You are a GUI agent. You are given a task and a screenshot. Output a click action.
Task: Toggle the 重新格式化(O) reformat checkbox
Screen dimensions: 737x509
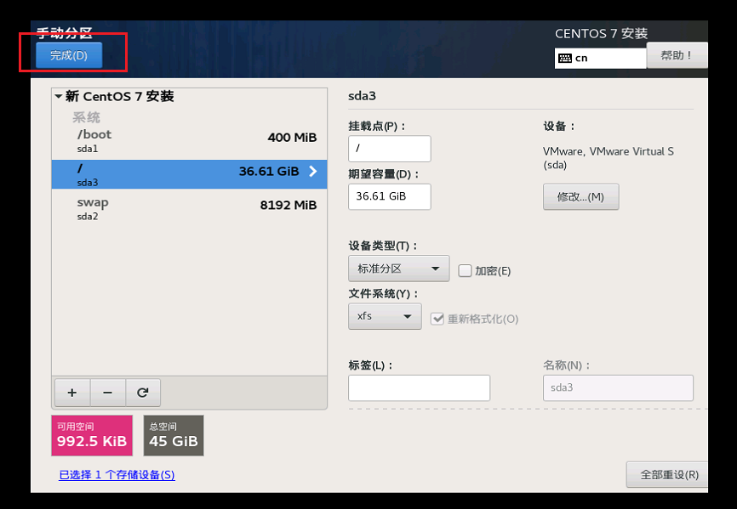[437, 319]
